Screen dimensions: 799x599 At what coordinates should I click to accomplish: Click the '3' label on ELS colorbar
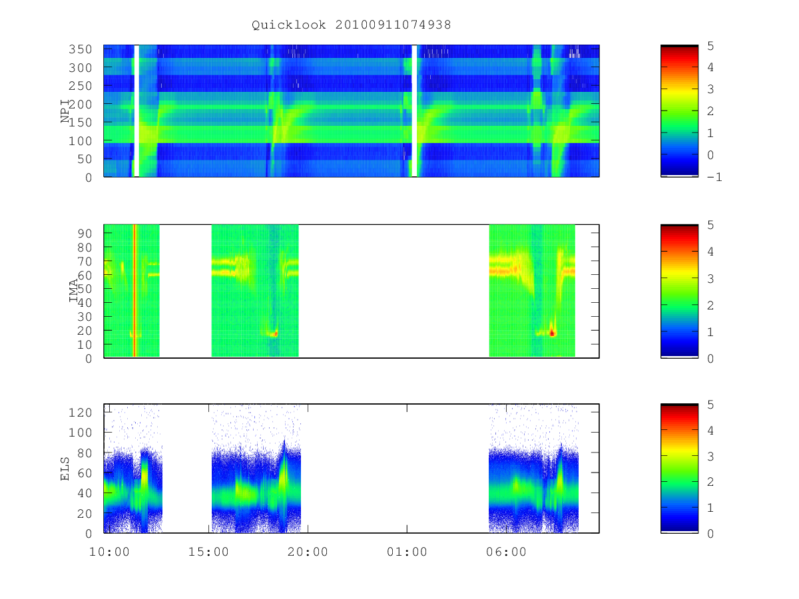coord(711,456)
